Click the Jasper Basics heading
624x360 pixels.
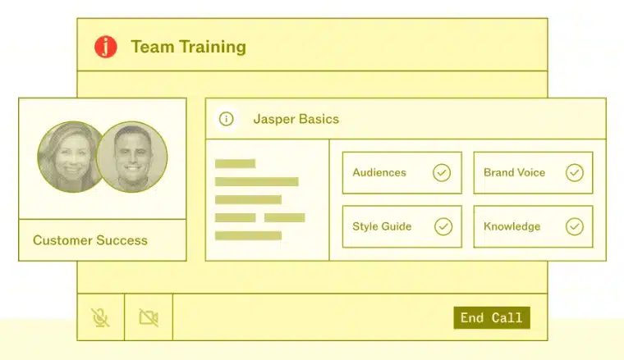tap(296, 119)
